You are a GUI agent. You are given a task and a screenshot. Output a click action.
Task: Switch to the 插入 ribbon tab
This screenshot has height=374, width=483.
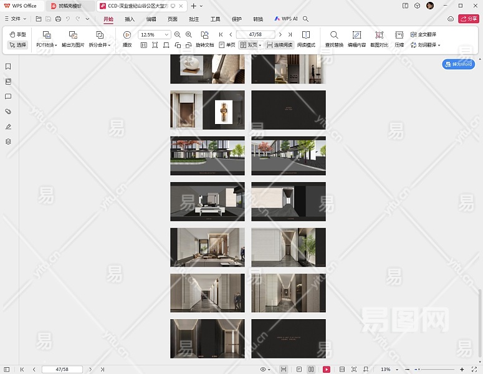click(x=130, y=19)
